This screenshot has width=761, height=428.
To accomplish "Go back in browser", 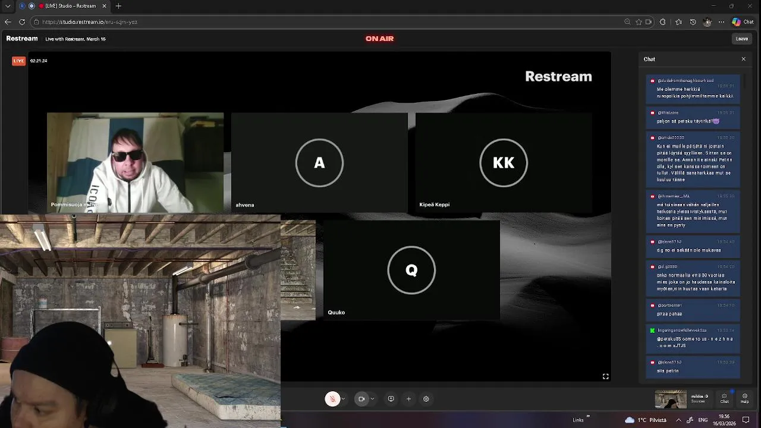I will [x=8, y=22].
